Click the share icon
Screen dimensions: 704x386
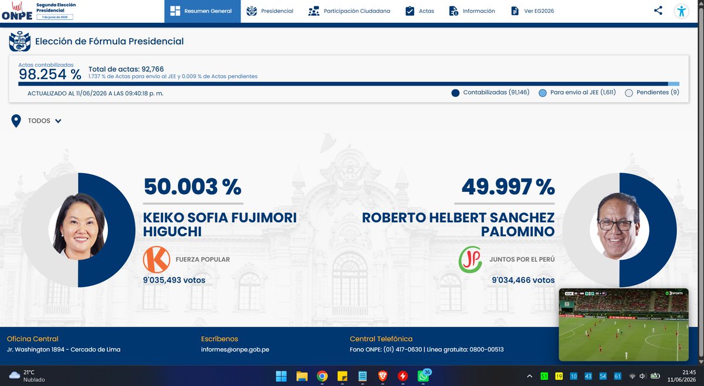pos(658,11)
